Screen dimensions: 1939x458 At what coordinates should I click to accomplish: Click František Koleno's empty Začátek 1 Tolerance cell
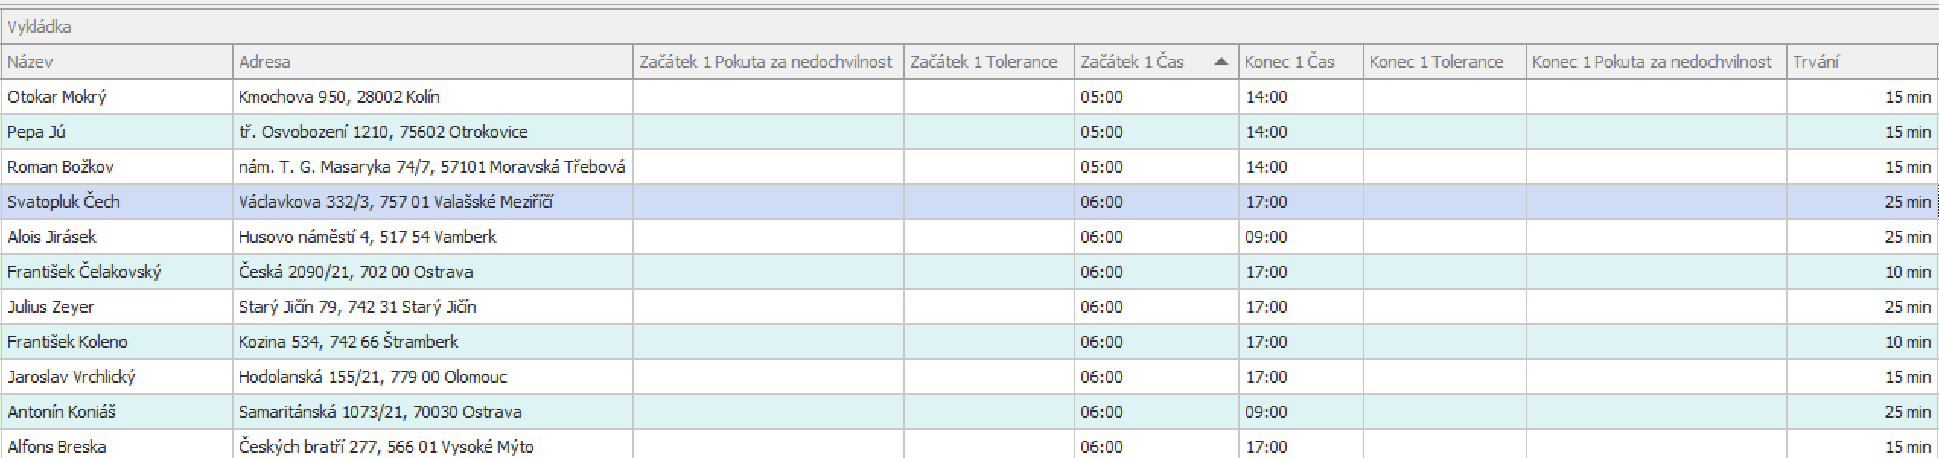[x=989, y=342]
